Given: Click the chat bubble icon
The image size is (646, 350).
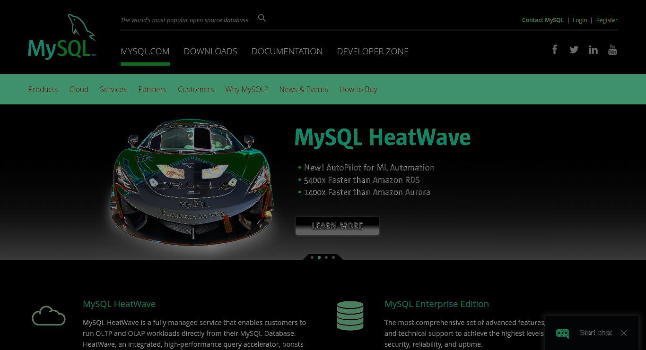Looking at the screenshot, I should [x=562, y=333].
